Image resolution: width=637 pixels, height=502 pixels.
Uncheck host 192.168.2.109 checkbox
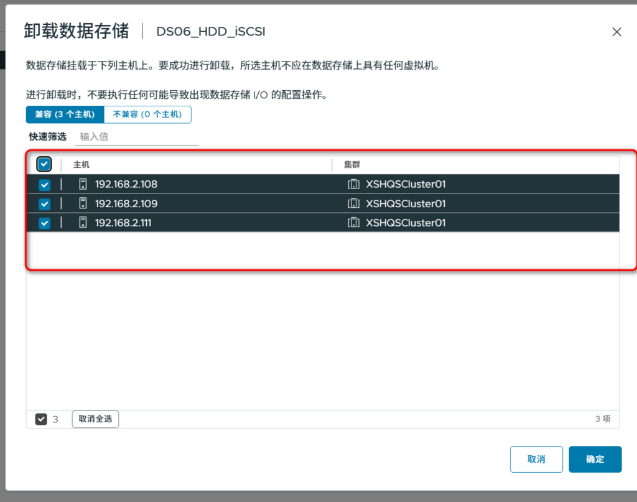[x=44, y=203]
